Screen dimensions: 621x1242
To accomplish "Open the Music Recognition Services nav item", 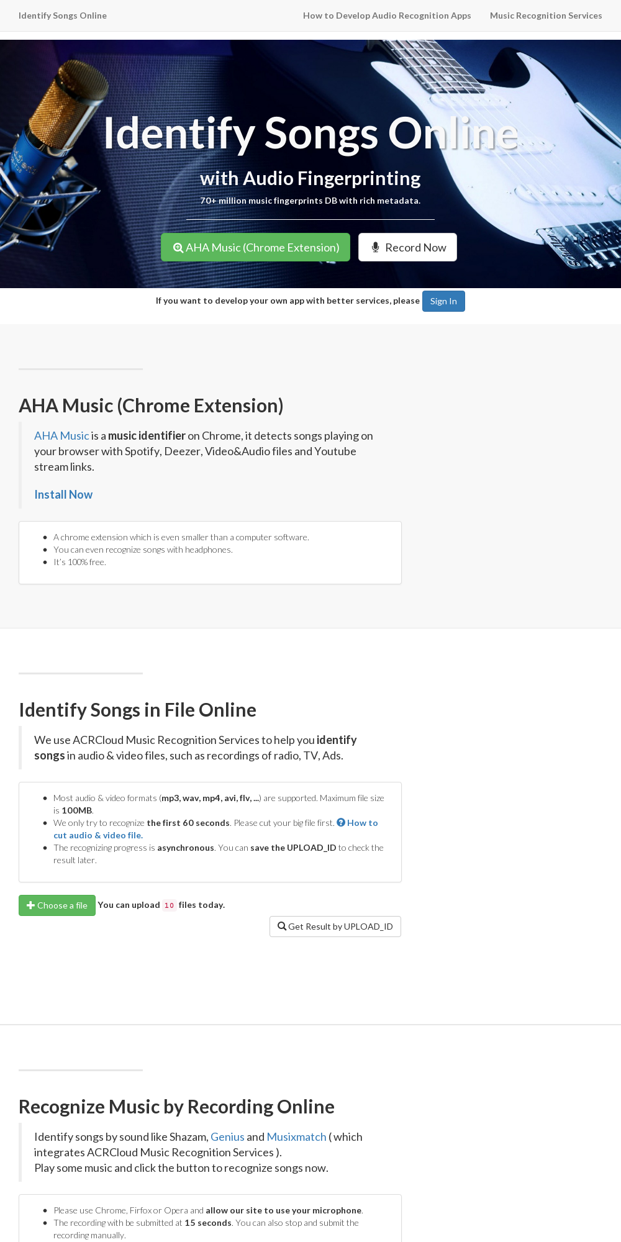I will point(546,16).
